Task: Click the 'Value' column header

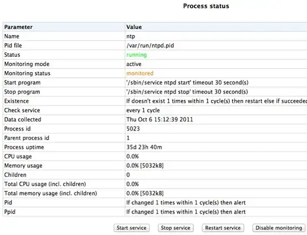Action: (x=134, y=27)
